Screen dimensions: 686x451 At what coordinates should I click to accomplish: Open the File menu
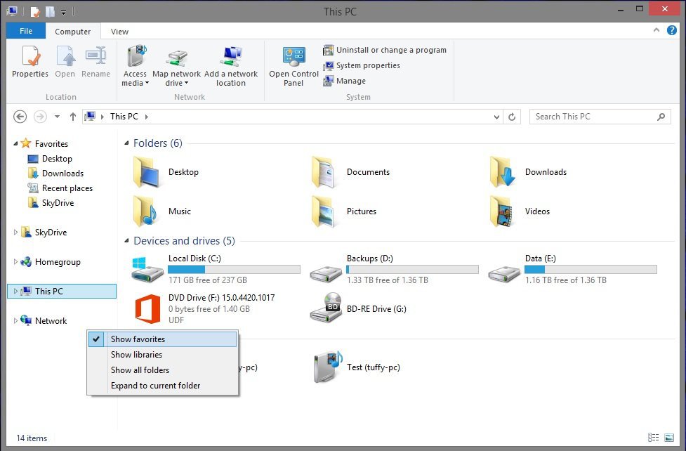25,31
